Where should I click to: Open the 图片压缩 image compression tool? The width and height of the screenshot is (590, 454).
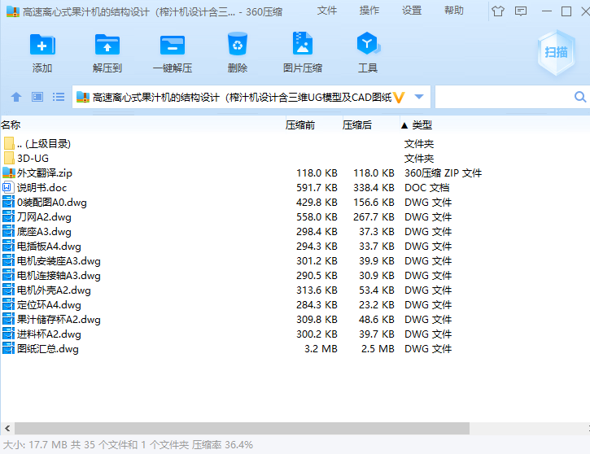tap(303, 45)
